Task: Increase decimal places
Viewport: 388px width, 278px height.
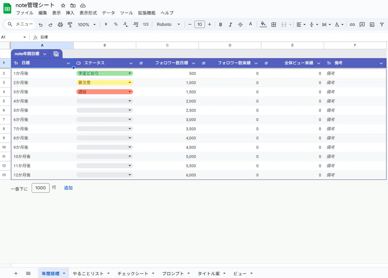Action: [136, 25]
